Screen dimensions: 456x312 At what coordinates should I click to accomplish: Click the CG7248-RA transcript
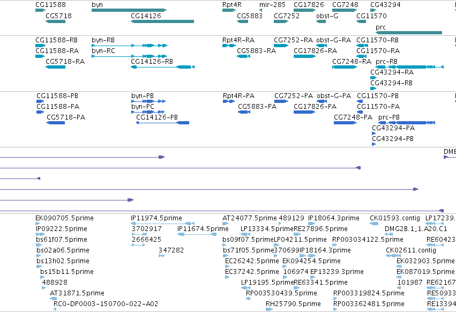[x=345, y=67]
